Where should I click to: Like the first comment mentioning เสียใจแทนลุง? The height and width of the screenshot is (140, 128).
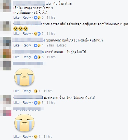click(x=16, y=18)
